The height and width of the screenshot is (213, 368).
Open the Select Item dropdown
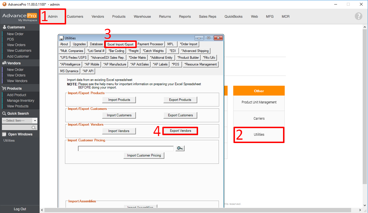[x=35, y=121]
